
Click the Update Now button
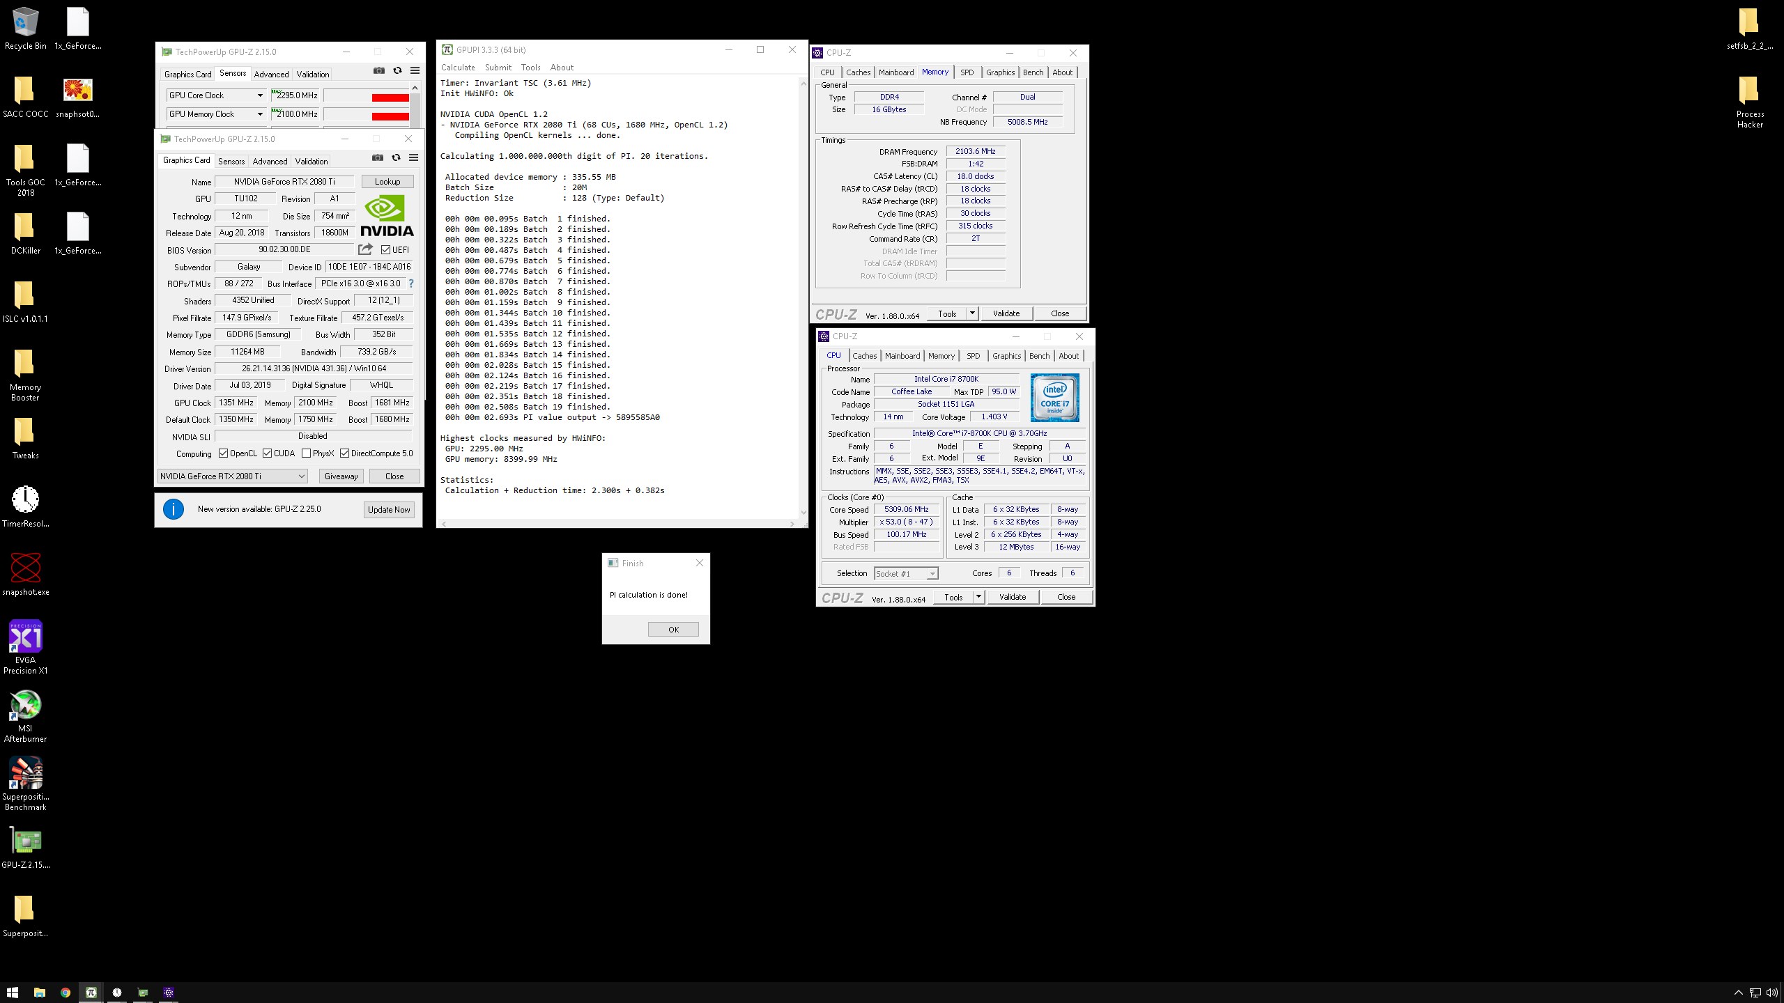(x=389, y=510)
